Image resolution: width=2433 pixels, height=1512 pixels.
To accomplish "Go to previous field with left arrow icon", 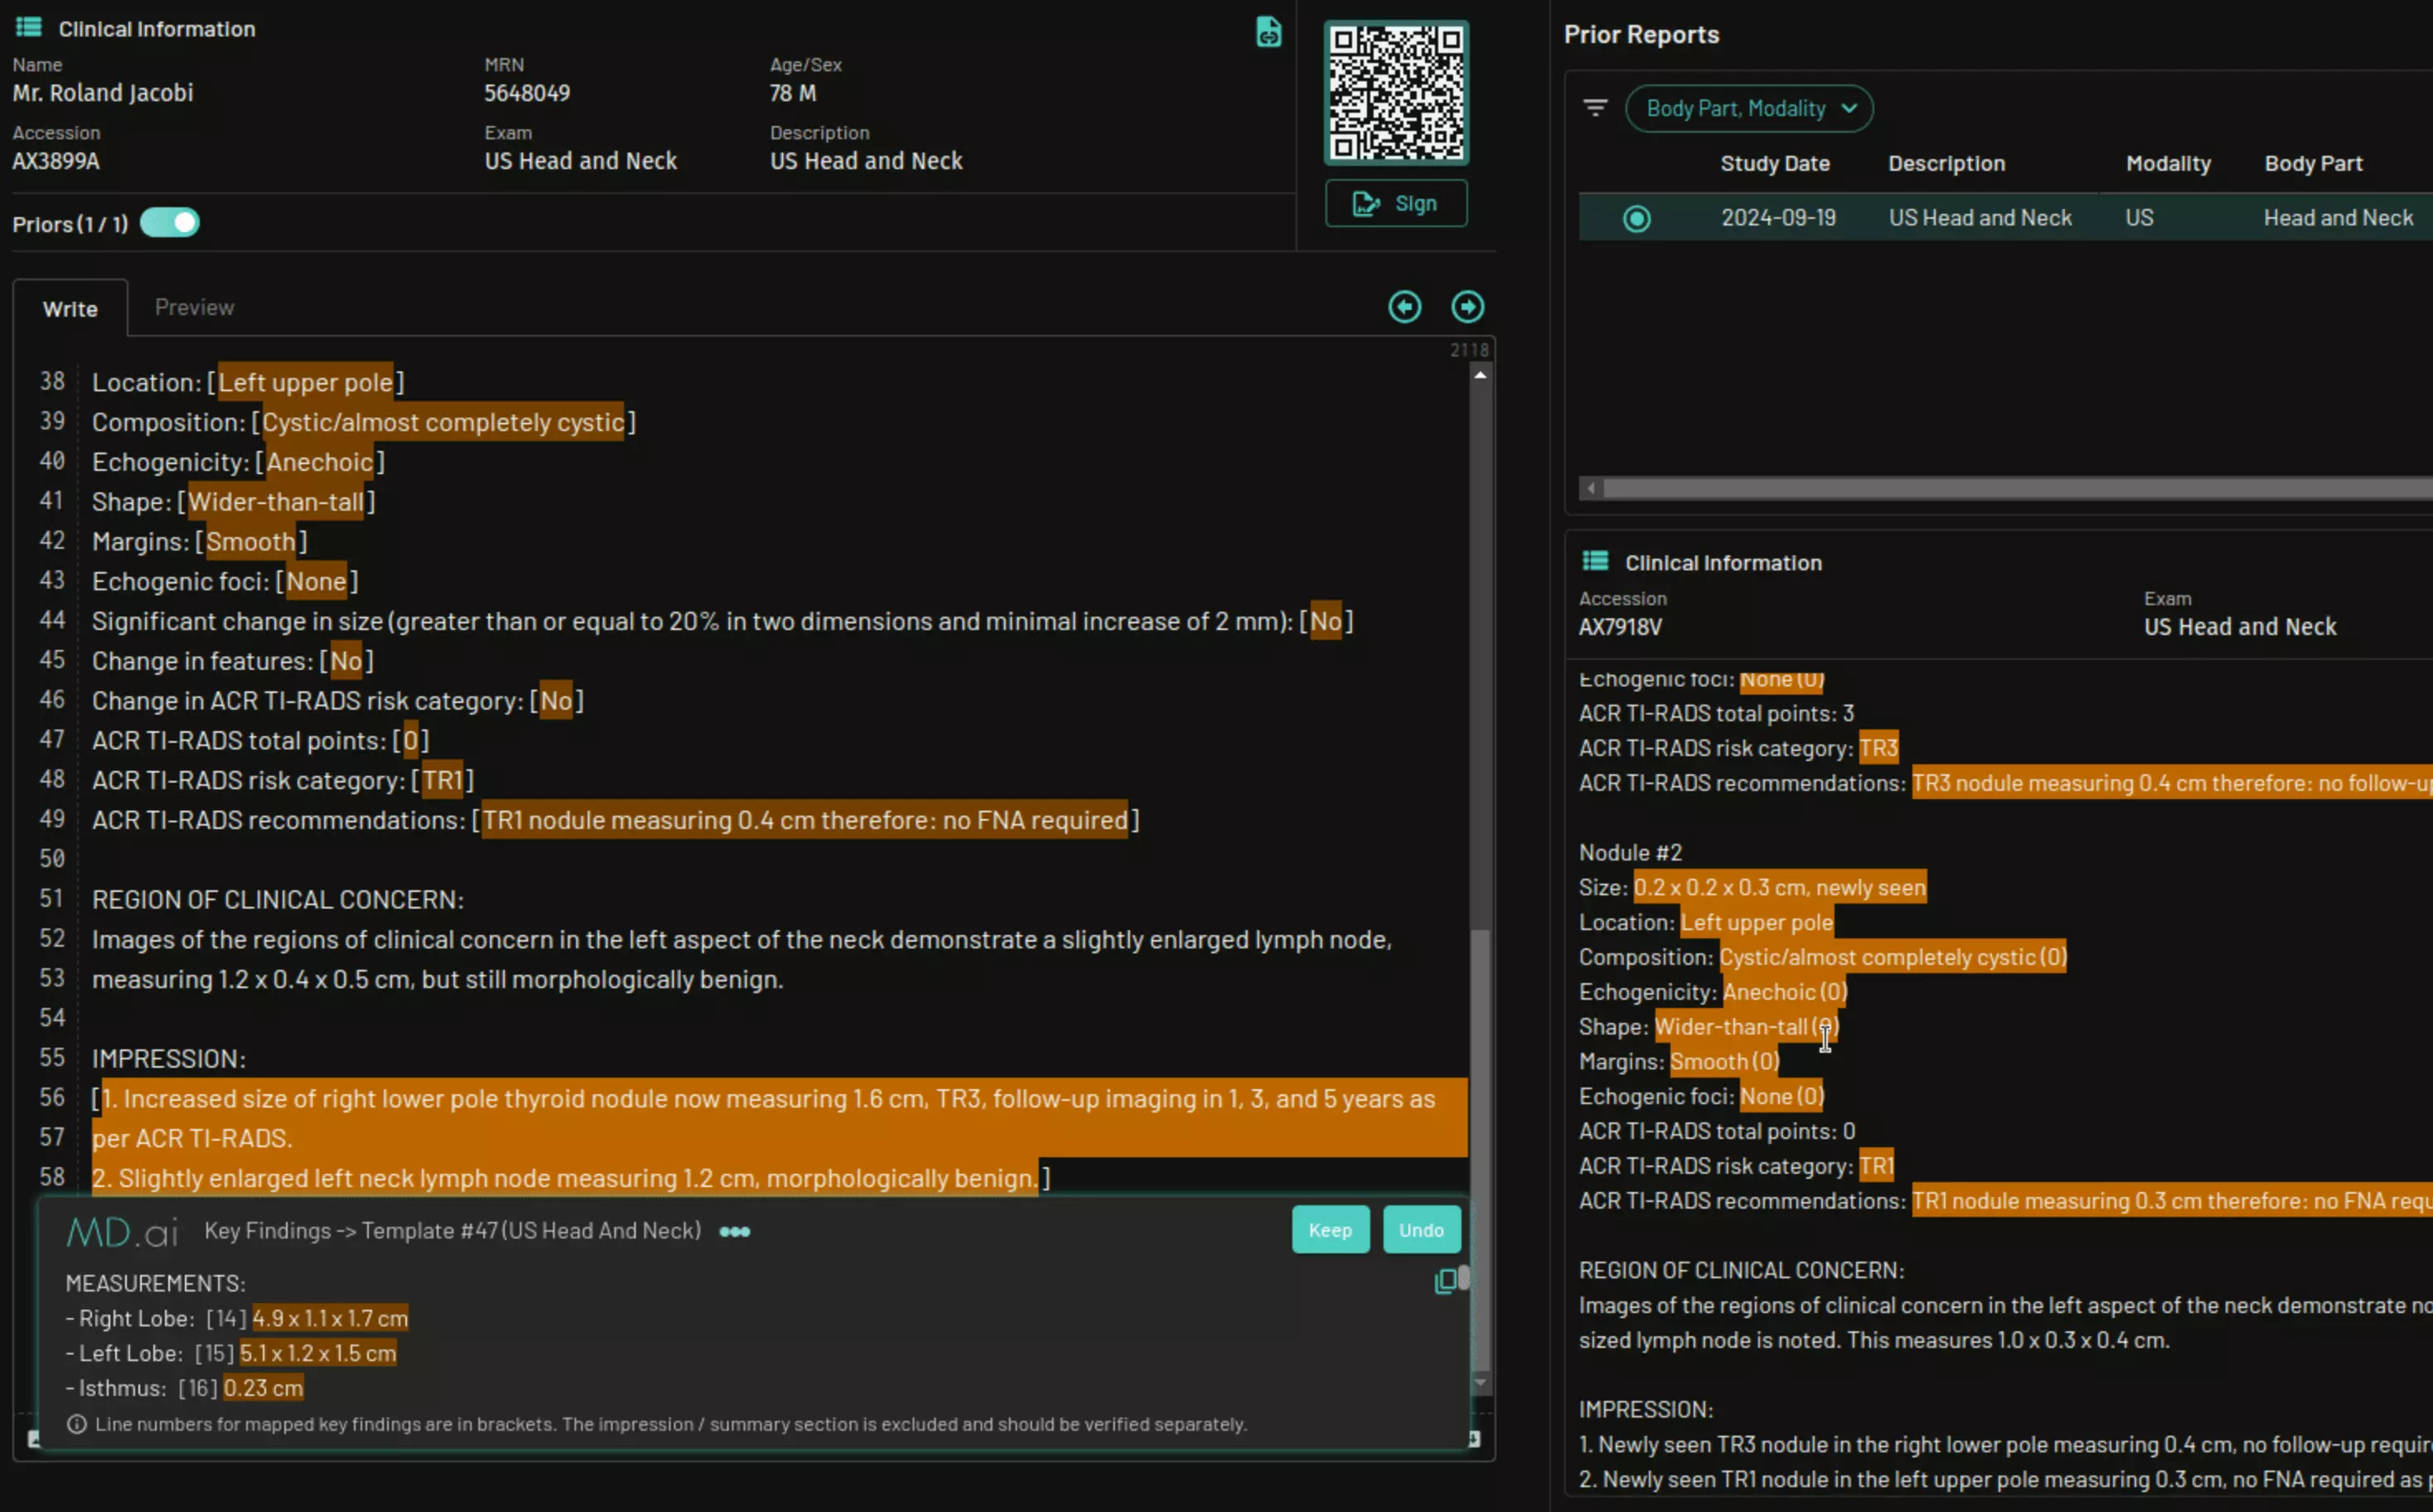I will [1404, 307].
